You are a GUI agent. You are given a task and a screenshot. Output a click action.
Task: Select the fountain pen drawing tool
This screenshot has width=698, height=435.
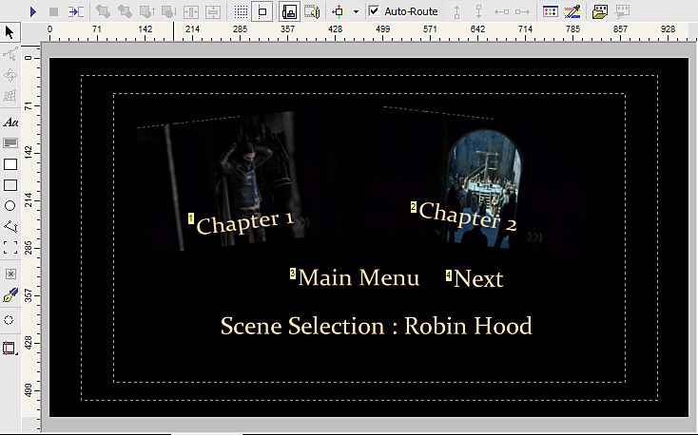click(10, 295)
